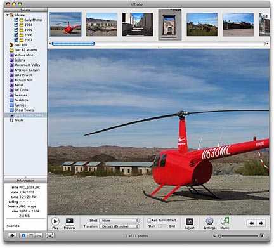The width and height of the screenshot is (274, 248).
Task: Click the filmstrip left scroll arrow
Action: click(50, 44)
